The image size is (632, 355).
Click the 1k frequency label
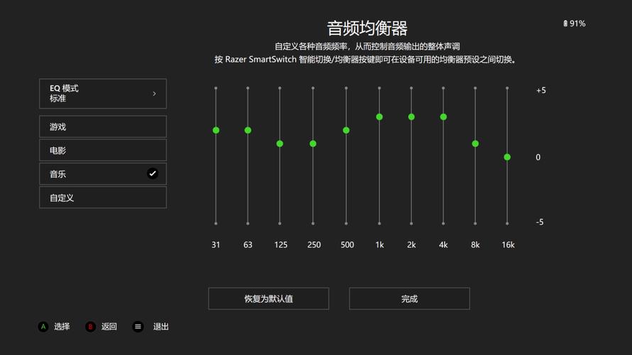(379, 244)
